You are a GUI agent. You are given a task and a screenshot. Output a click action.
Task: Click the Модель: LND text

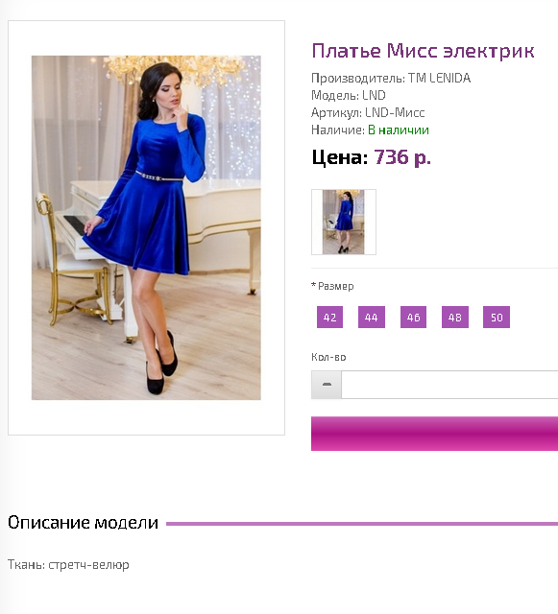click(349, 95)
